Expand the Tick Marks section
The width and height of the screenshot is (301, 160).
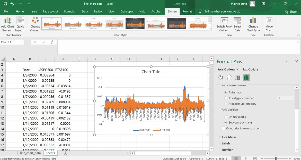click(229, 137)
